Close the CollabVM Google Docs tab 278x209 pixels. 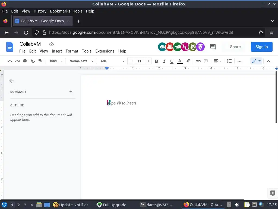[68, 21]
